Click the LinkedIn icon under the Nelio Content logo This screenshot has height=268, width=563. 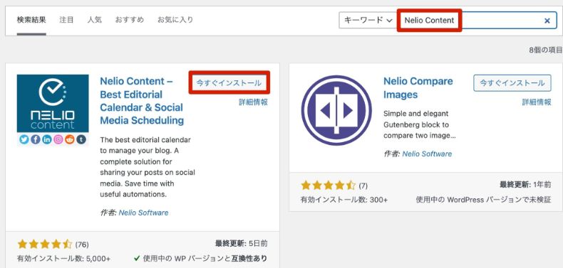point(47,139)
